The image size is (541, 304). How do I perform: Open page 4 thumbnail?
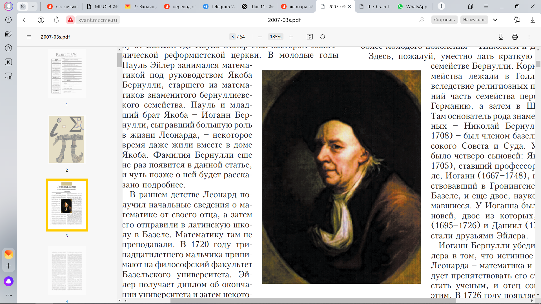(x=67, y=271)
